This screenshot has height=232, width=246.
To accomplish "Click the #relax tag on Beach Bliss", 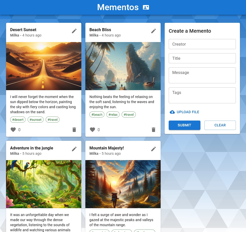I will [113, 114].
